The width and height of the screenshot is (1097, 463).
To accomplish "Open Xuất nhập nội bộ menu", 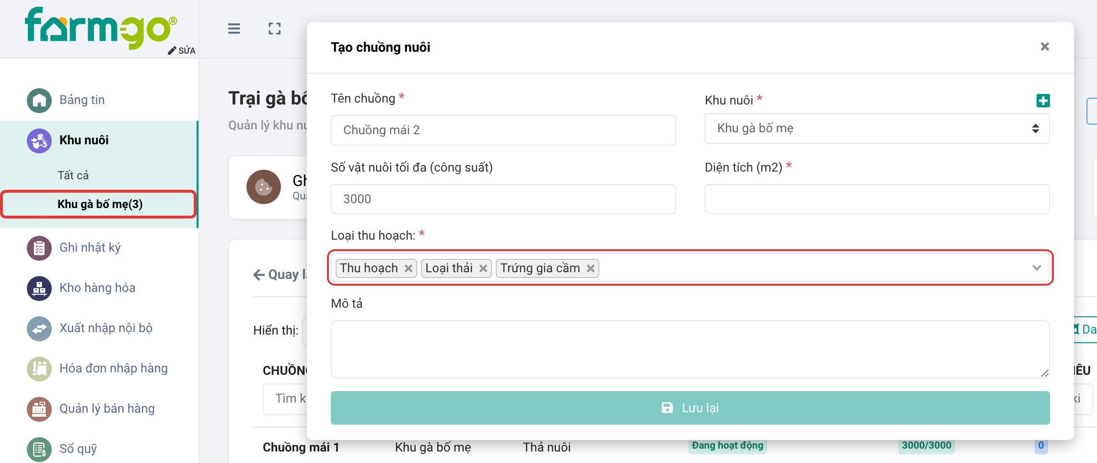I will (x=106, y=328).
